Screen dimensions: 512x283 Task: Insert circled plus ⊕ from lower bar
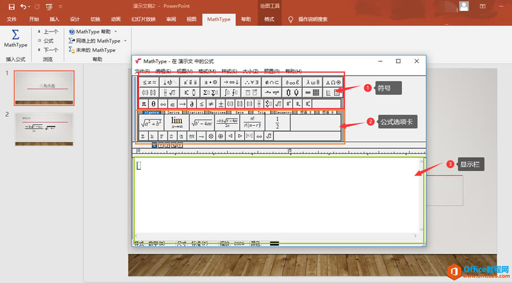point(221,136)
